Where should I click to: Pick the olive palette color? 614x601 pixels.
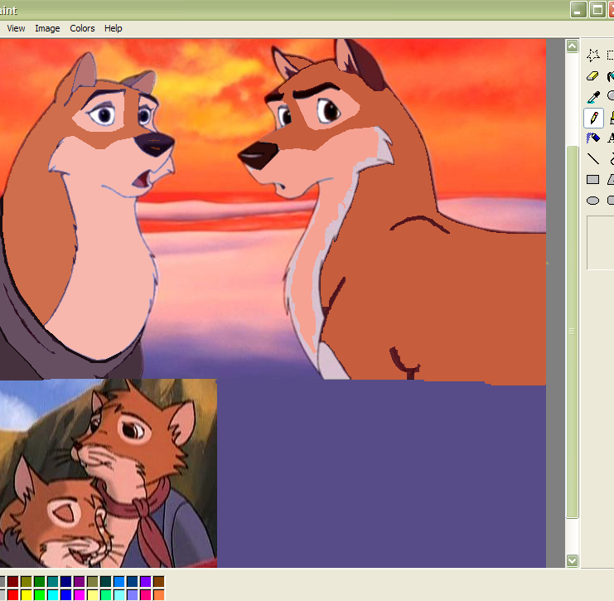coord(27,581)
